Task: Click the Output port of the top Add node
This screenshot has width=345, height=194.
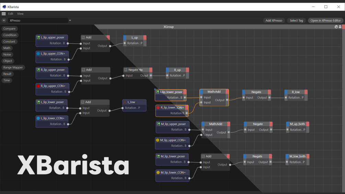Action: point(110,46)
